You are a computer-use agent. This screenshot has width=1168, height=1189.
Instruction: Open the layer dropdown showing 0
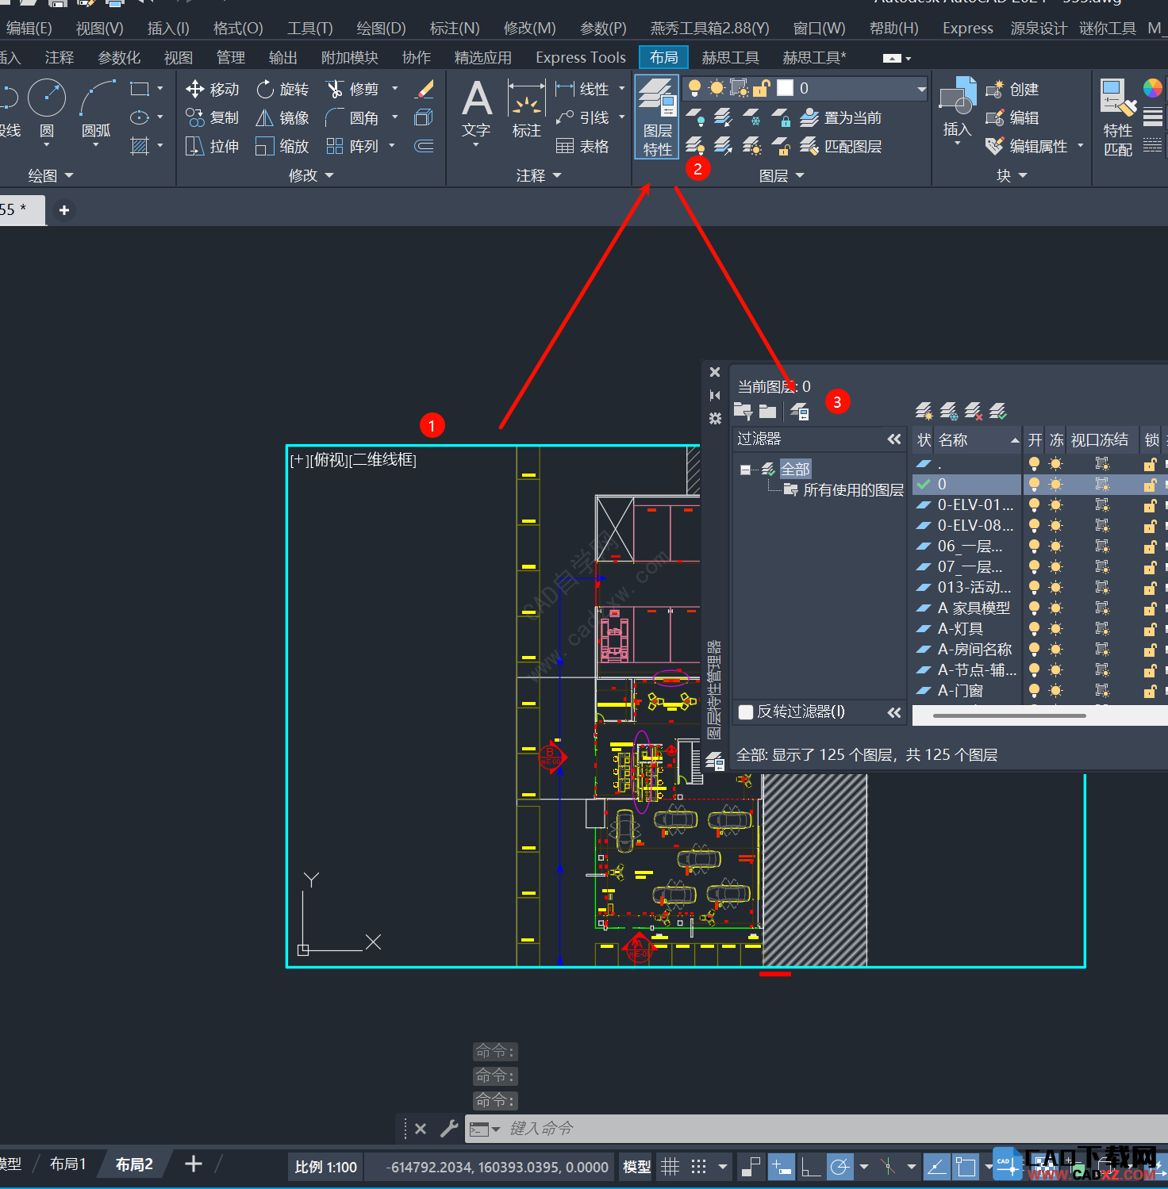tap(921, 89)
